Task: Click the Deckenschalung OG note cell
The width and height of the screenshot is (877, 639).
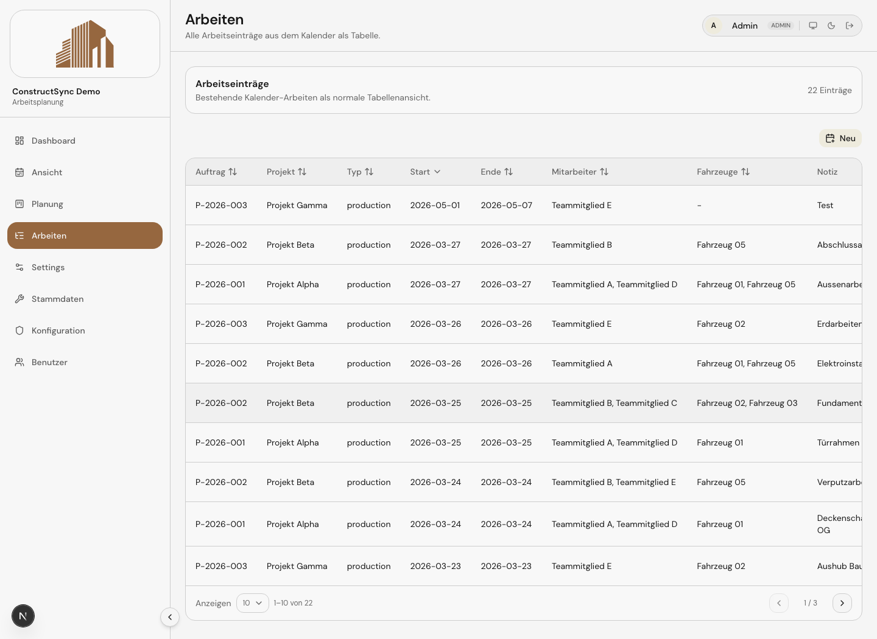Action: pos(839,524)
